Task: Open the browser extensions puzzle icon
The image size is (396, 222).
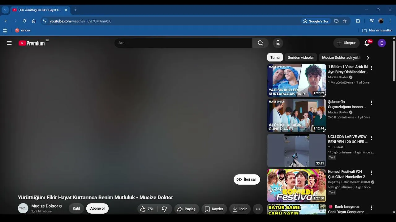Action: tap(358, 21)
